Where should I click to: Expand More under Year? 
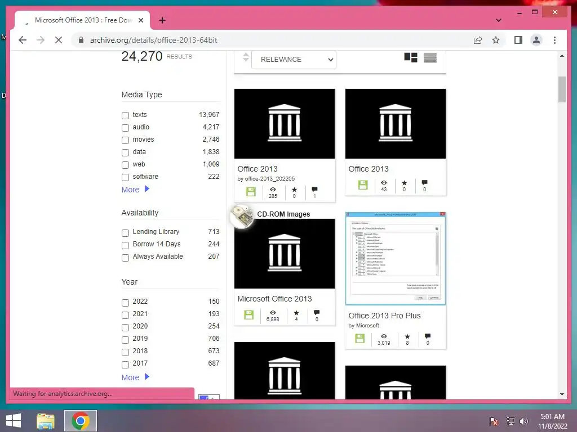coord(135,377)
